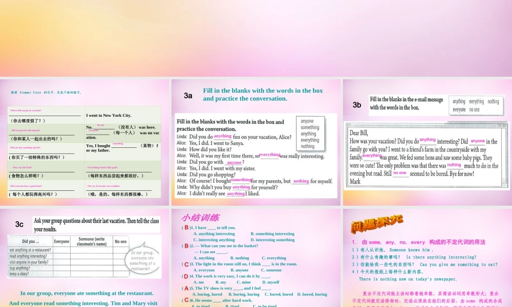Click the minimize icon on the email window frame
The height and width of the screenshot is (307, 512).
tap(499, 125)
